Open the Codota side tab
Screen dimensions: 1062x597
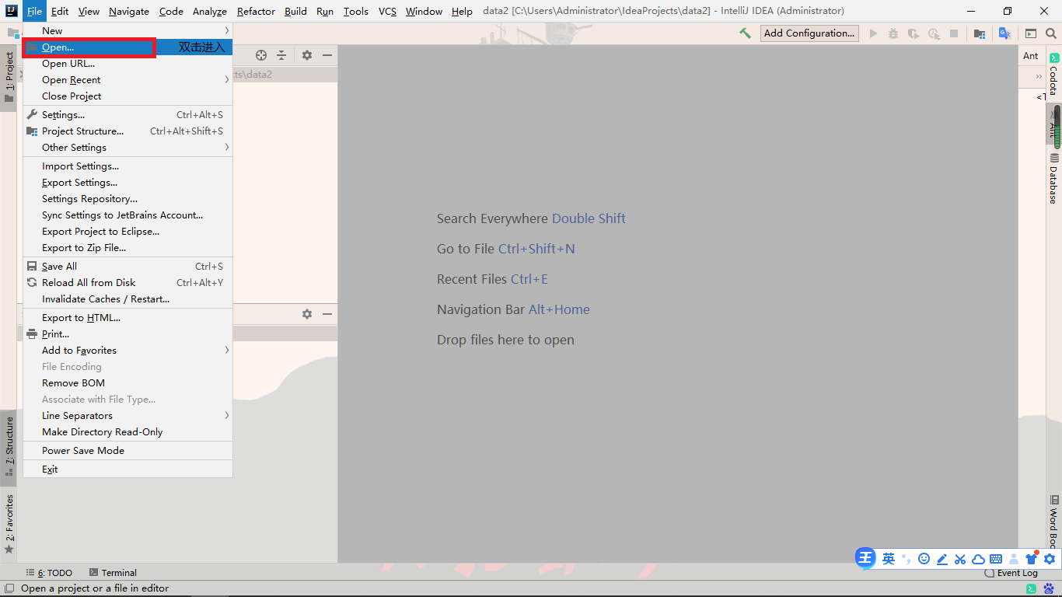tap(1054, 74)
